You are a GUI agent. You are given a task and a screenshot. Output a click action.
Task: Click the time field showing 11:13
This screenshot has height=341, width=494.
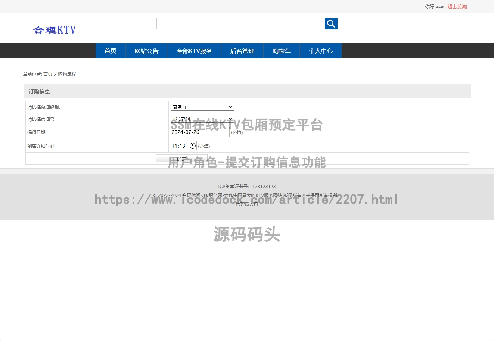click(x=183, y=146)
